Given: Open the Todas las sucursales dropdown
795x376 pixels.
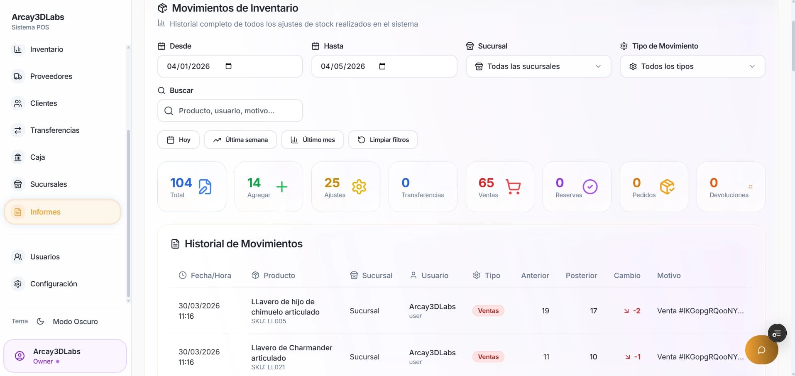Looking at the screenshot, I should 538,66.
